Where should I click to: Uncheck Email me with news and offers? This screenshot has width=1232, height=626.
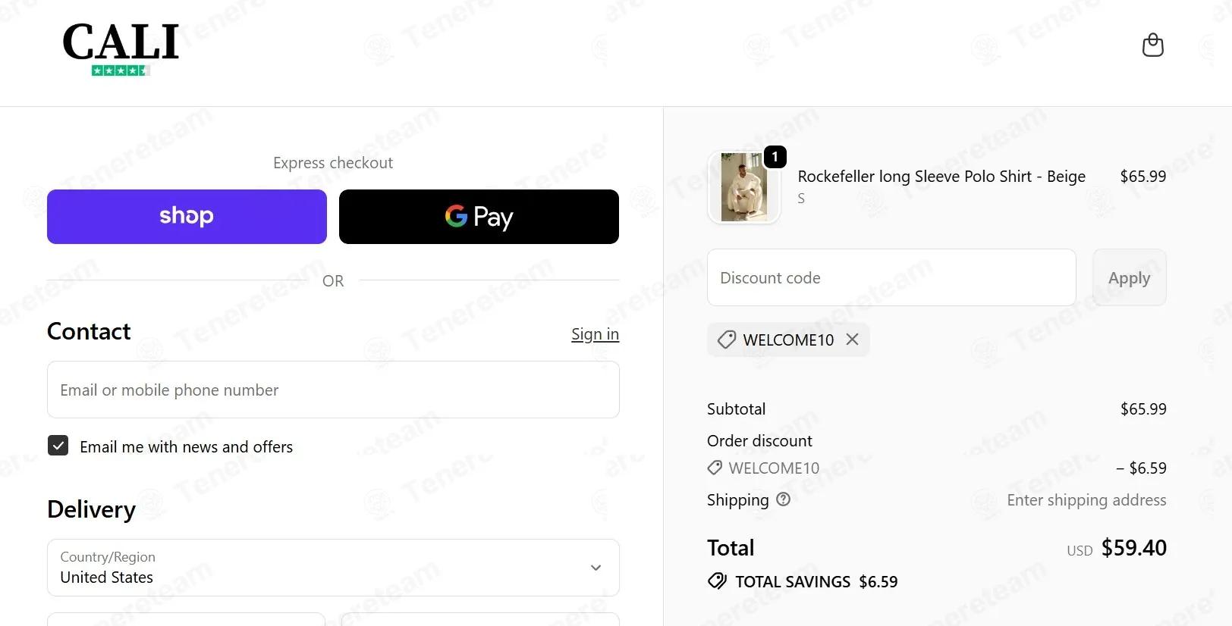(58, 446)
